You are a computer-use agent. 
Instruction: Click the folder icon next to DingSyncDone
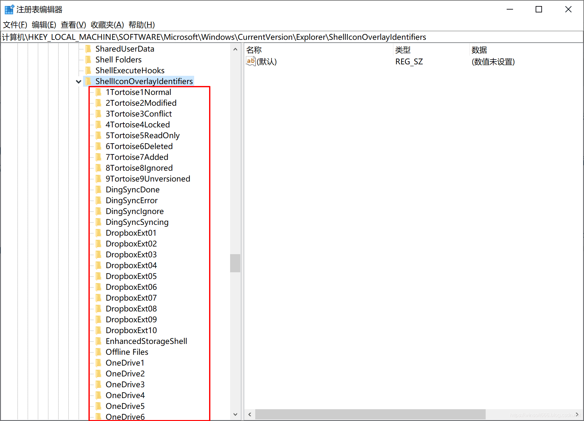99,190
